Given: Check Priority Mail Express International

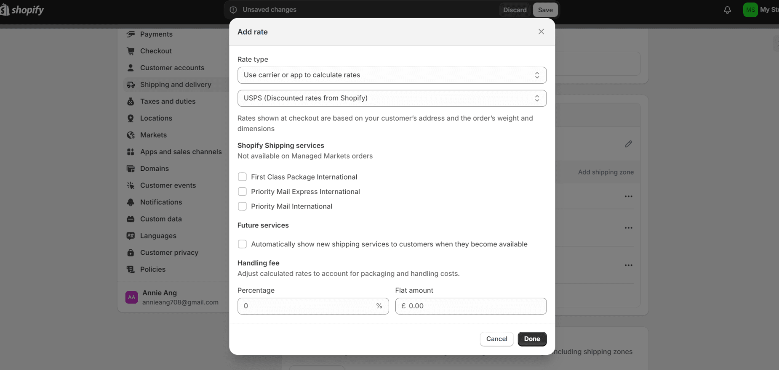Looking at the screenshot, I should (x=242, y=191).
